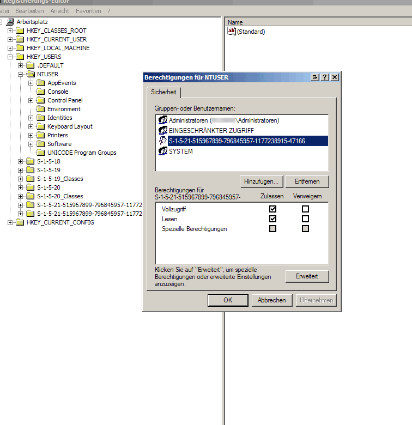Expand the Software subkey
Viewport: 412px width, 425px height.
31,144
